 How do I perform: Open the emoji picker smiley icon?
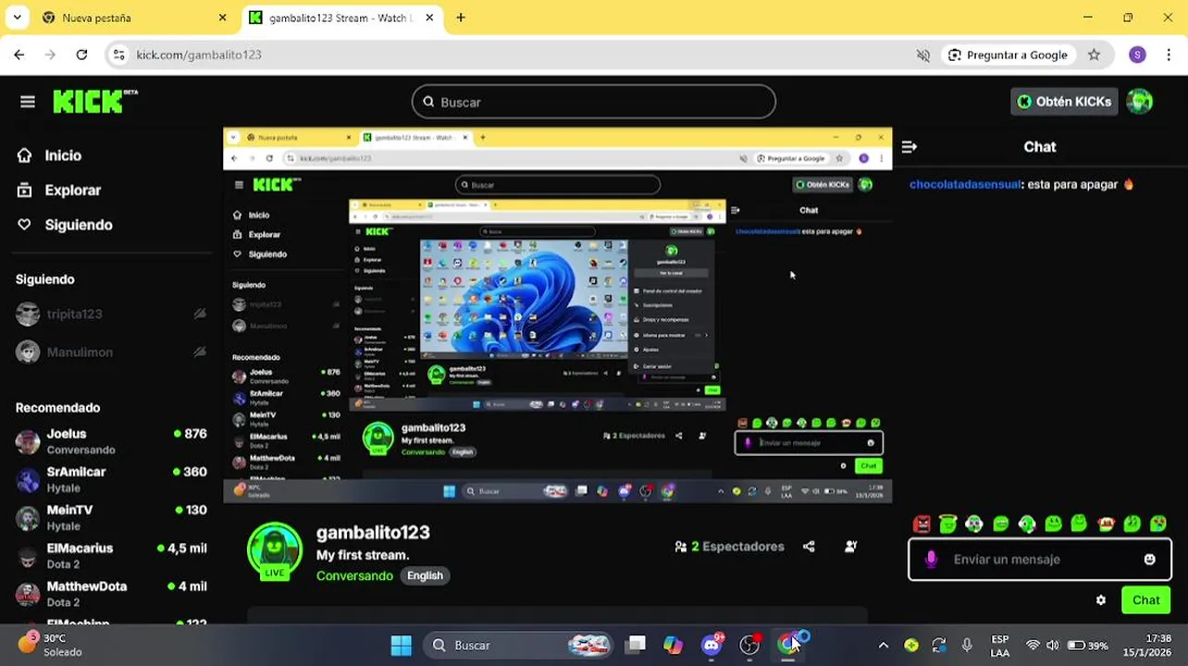tap(1149, 560)
